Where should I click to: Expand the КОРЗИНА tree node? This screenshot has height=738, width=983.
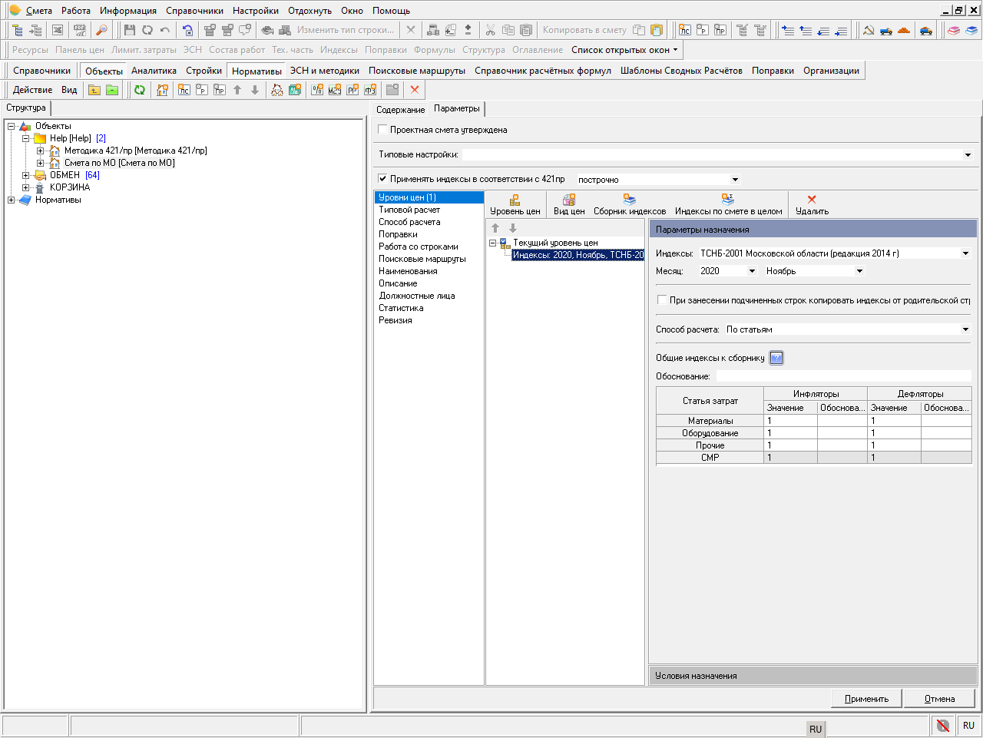pos(25,187)
